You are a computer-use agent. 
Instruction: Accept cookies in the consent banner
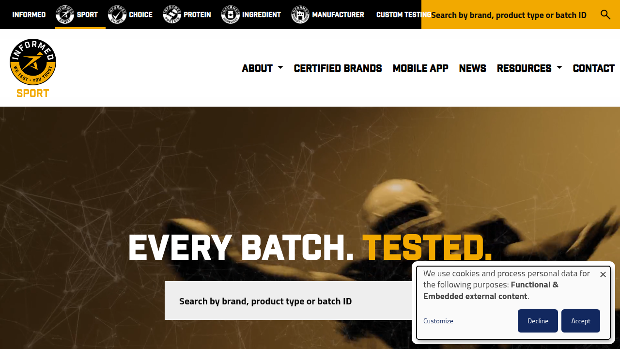pyautogui.click(x=581, y=321)
